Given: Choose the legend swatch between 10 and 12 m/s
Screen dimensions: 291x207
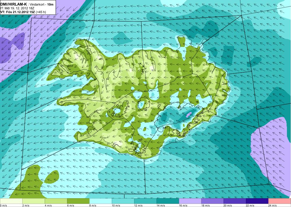Looking at the screenshot, I should 123,201.
